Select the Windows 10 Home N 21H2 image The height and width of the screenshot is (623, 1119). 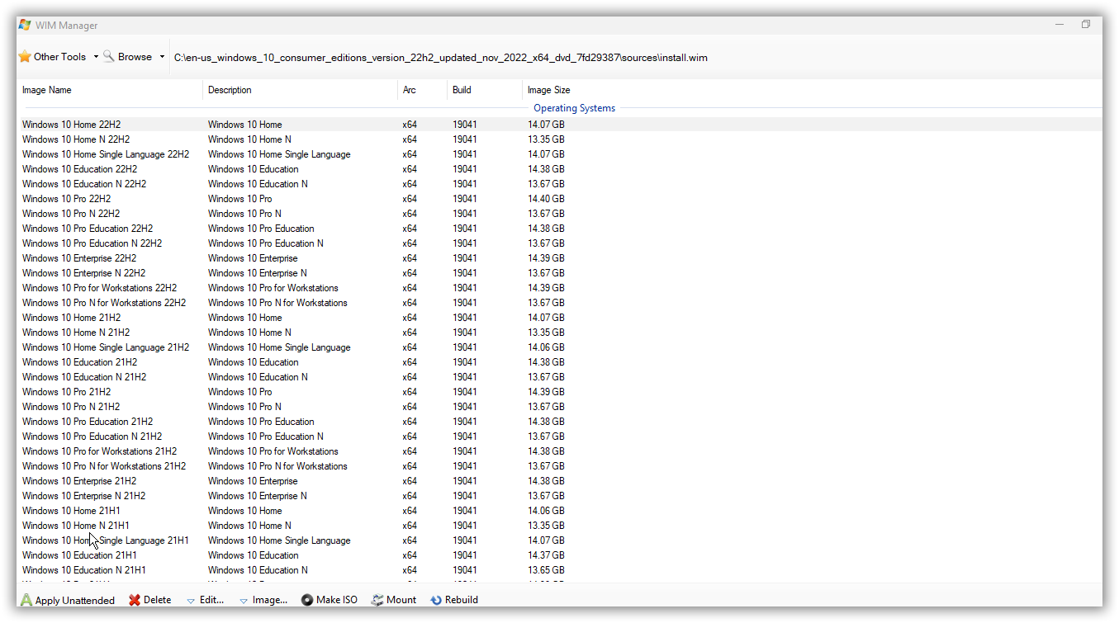coord(76,333)
